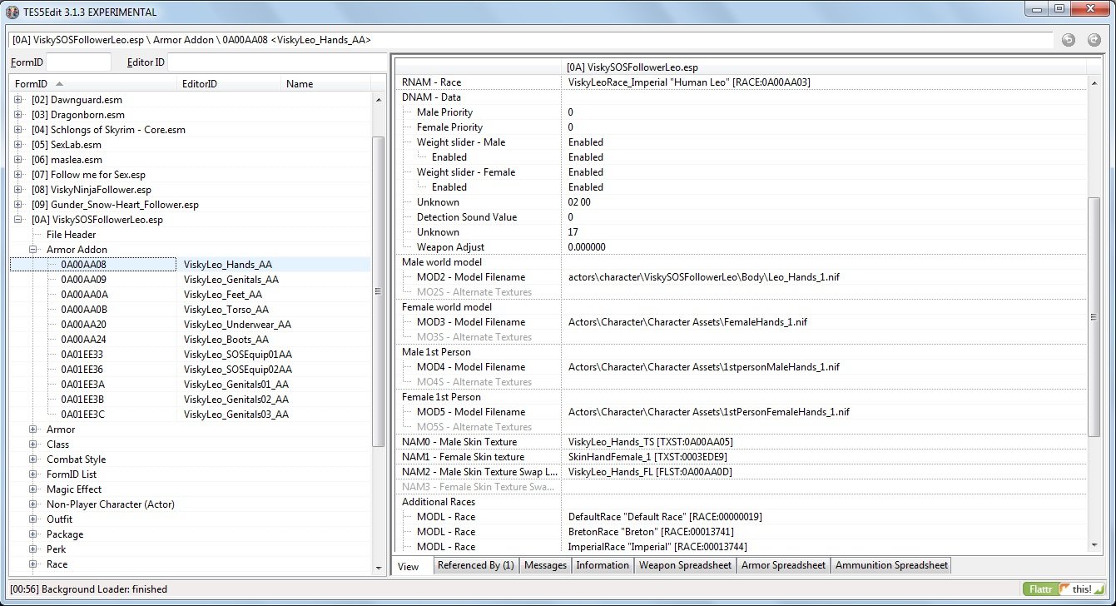
Task: Expand the ViskyNinjaFollower.esp node
Action: tap(19, 190)
